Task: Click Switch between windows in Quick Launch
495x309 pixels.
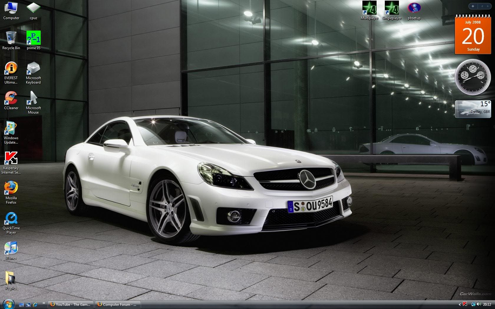Action: click(28, 305)
